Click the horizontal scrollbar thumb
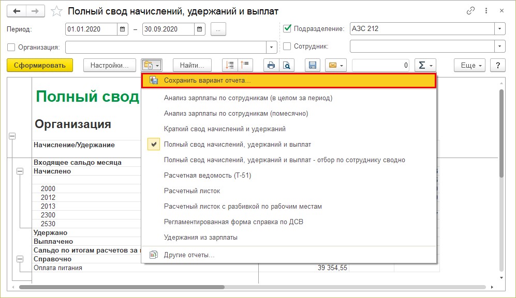516x298 pixels. [x=122, y=287]
